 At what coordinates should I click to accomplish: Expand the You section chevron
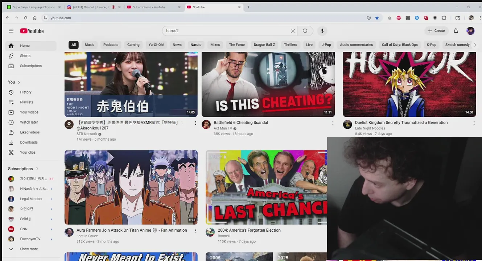[x=19, y=82]
